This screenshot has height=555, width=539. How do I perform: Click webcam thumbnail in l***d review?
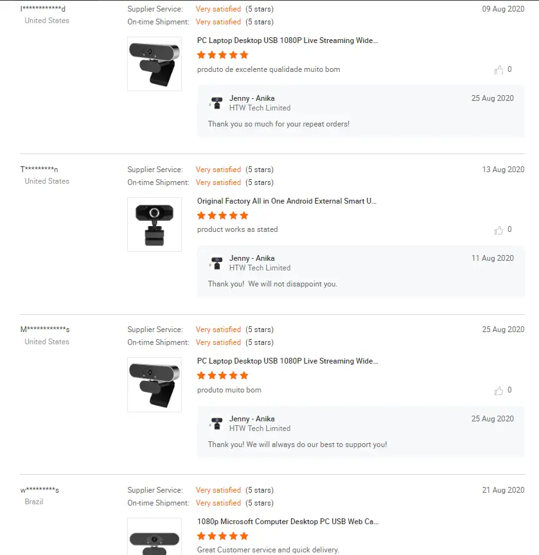154,64
